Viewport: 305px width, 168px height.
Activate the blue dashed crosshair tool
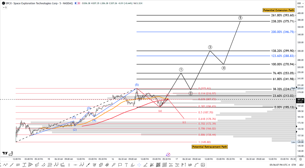tap(139, 165)
